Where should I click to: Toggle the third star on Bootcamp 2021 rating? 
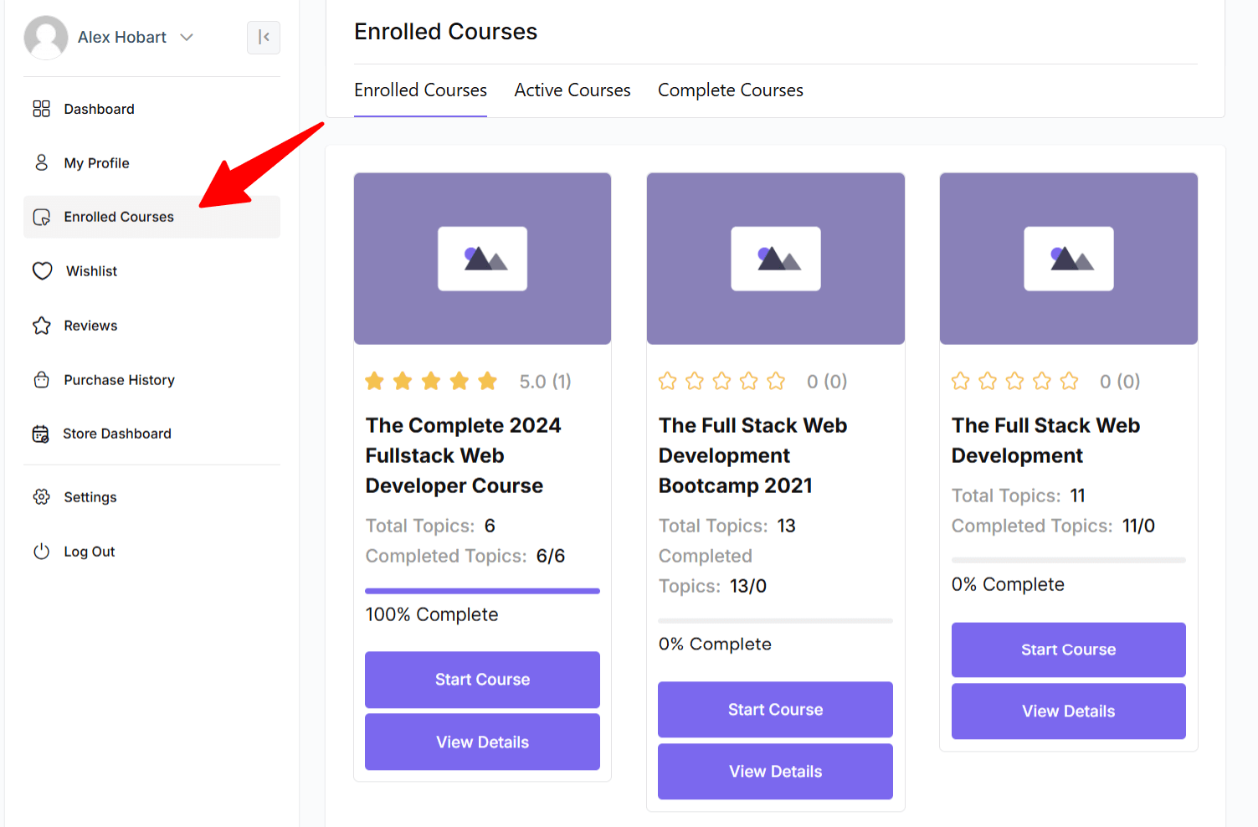pos(721,381)
